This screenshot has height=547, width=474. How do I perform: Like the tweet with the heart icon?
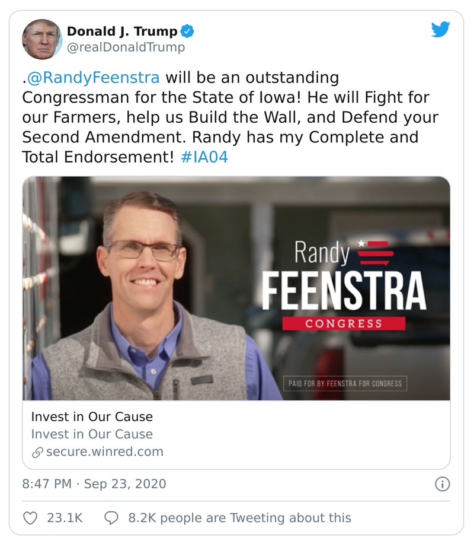coord(30,517)
